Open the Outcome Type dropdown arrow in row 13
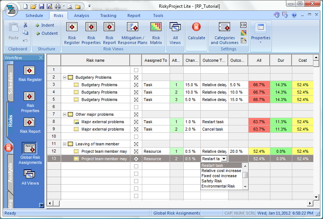 pyautogui.click(x=224, y=159)
